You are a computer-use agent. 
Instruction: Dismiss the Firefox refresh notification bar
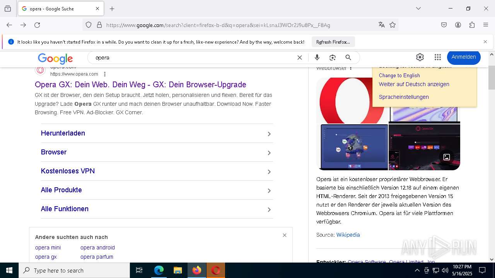tap(485, 42)
